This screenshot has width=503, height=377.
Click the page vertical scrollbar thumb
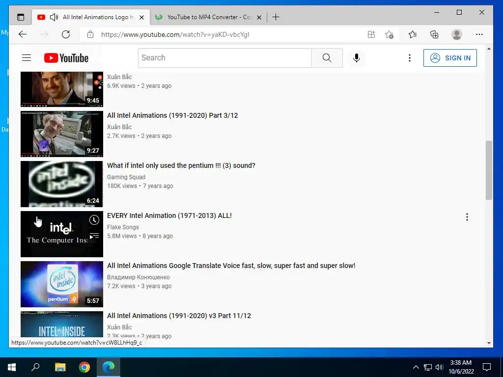click(x=489, y=170)
